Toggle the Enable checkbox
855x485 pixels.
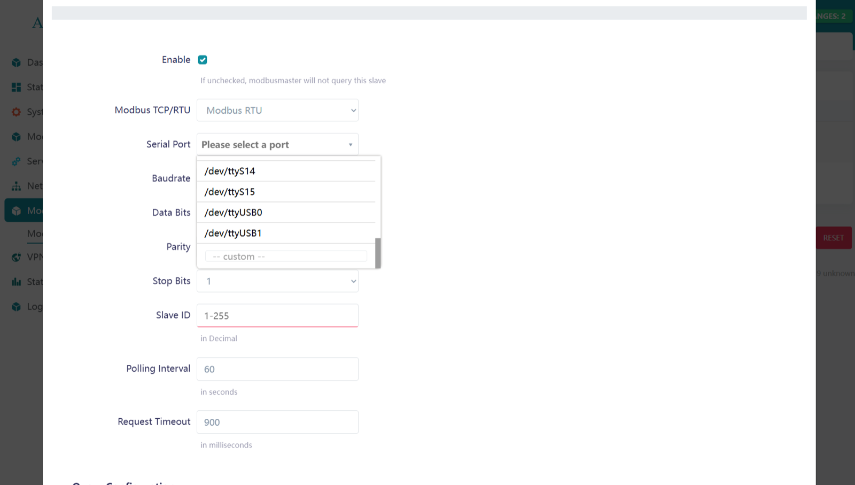[x=203, y=60]
